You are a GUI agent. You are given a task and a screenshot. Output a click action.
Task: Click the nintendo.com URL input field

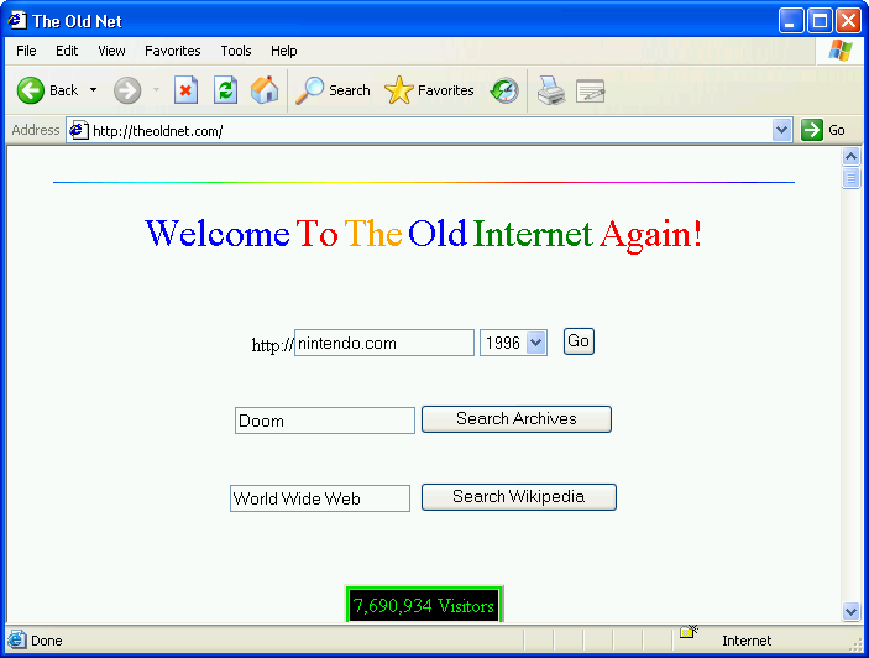tap(384, 343)
